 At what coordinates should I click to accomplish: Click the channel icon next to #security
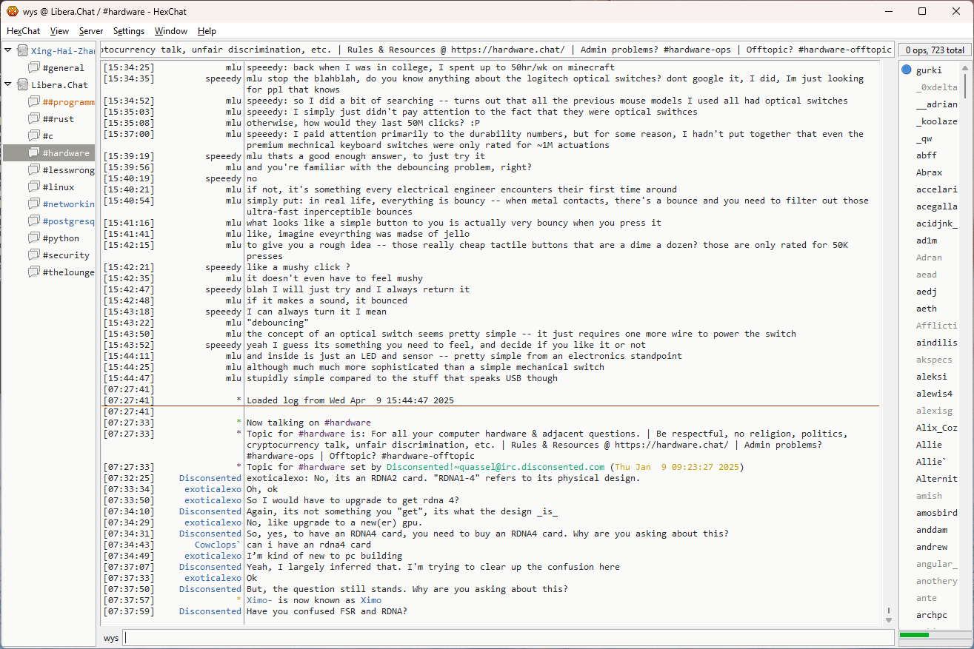33,255
